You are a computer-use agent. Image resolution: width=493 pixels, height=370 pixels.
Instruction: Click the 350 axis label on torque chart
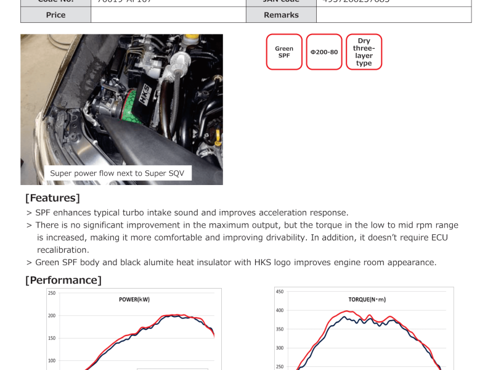click(280, 329)
